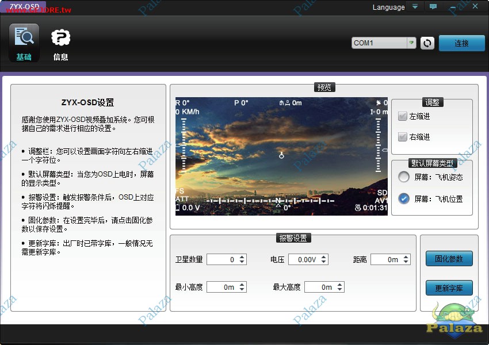Enable the 右缩进 (right indent) checkbox
Image resolution: width=489 pixels, height=345 pixels.
click(x=403, y=137)
